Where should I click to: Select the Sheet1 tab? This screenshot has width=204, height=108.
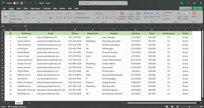[x=19, y=103]
